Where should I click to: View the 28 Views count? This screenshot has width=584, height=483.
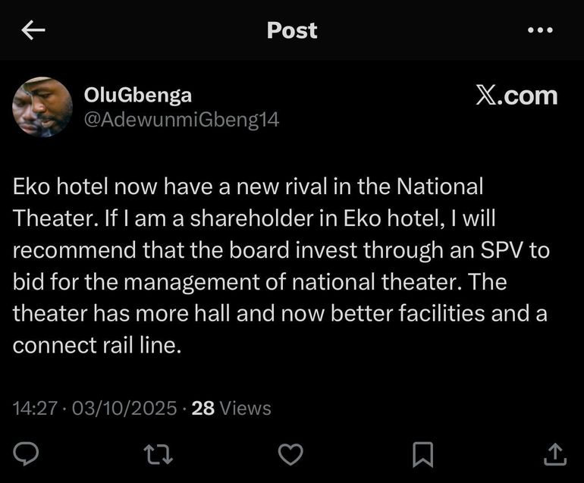pos(231,408)
